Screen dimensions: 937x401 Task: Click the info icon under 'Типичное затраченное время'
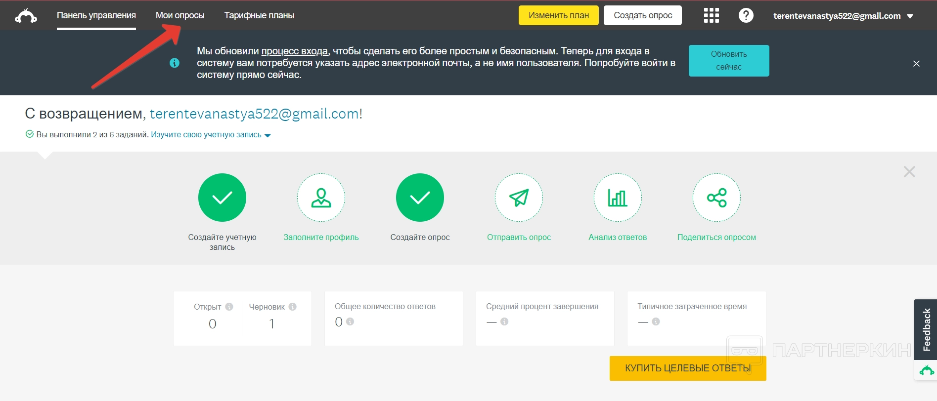656,321
